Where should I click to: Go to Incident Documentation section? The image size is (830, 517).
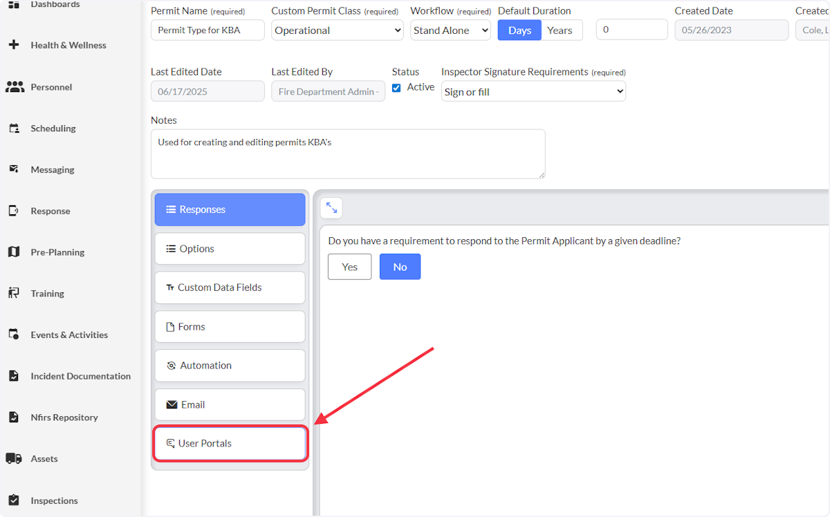[81, 376]
